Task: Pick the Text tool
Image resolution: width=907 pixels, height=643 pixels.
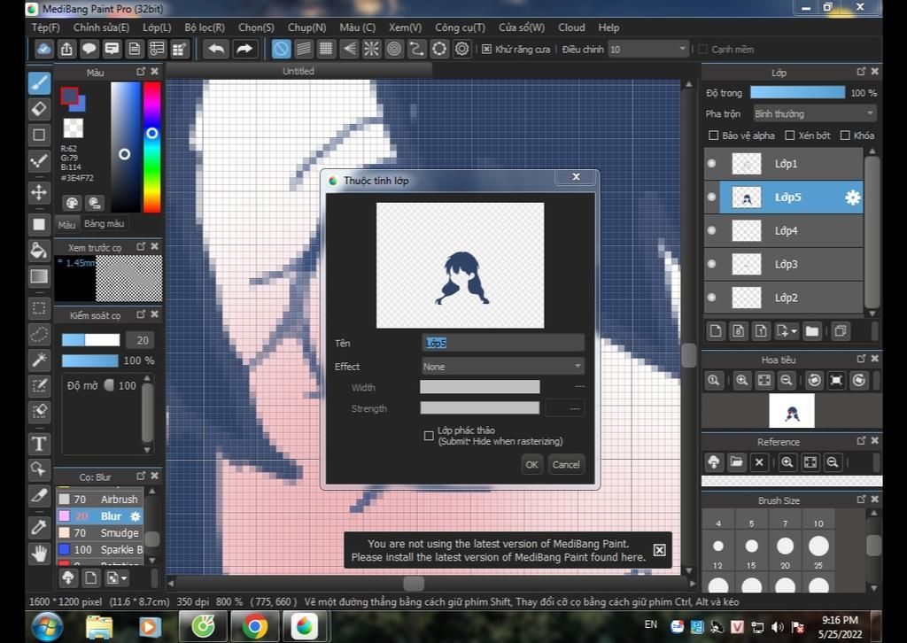Action: (x=39, y=444)
